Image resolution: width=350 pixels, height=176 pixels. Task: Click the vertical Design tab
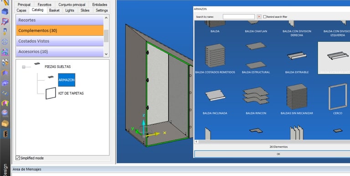(x=5, y=170)
